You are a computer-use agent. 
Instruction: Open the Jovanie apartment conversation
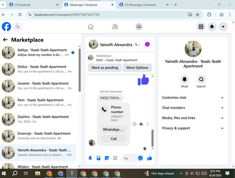coord(38,86)
